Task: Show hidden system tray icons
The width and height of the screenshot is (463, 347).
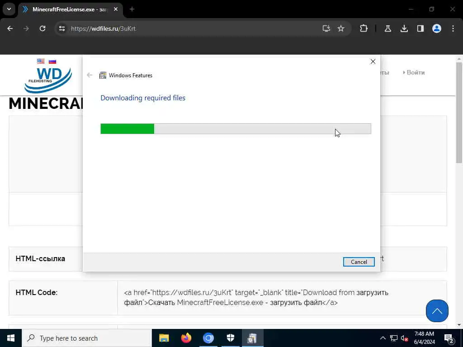Action: click(x=383, y=338)
